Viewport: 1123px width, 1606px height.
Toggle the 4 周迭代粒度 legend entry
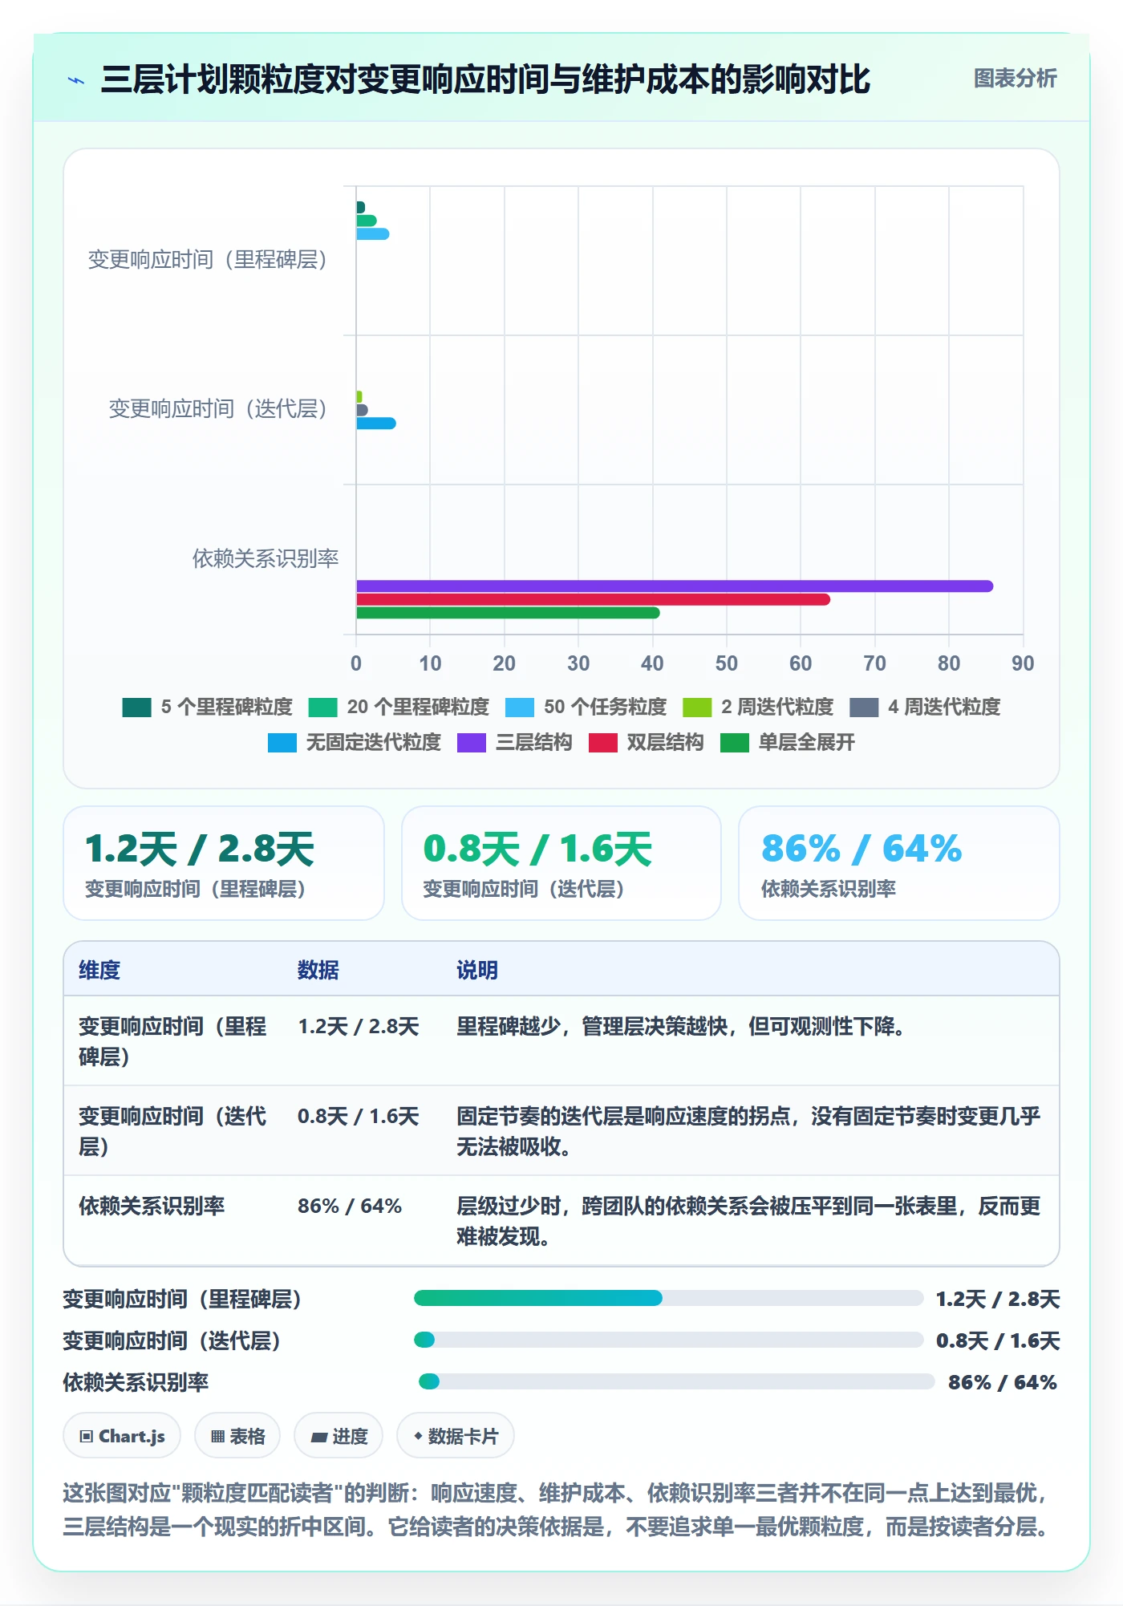[x=925, y=707]
